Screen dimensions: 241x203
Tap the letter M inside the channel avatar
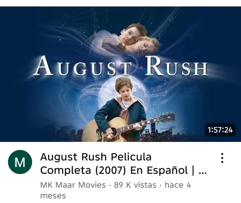(20, 162)
